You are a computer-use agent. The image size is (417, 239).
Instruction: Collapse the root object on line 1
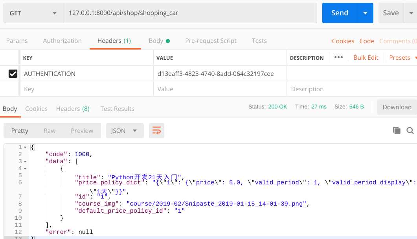coord(26,147)
